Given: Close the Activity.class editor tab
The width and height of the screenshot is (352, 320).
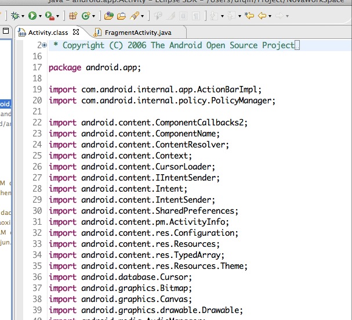Looking at the screenshot, I should 76,32.
